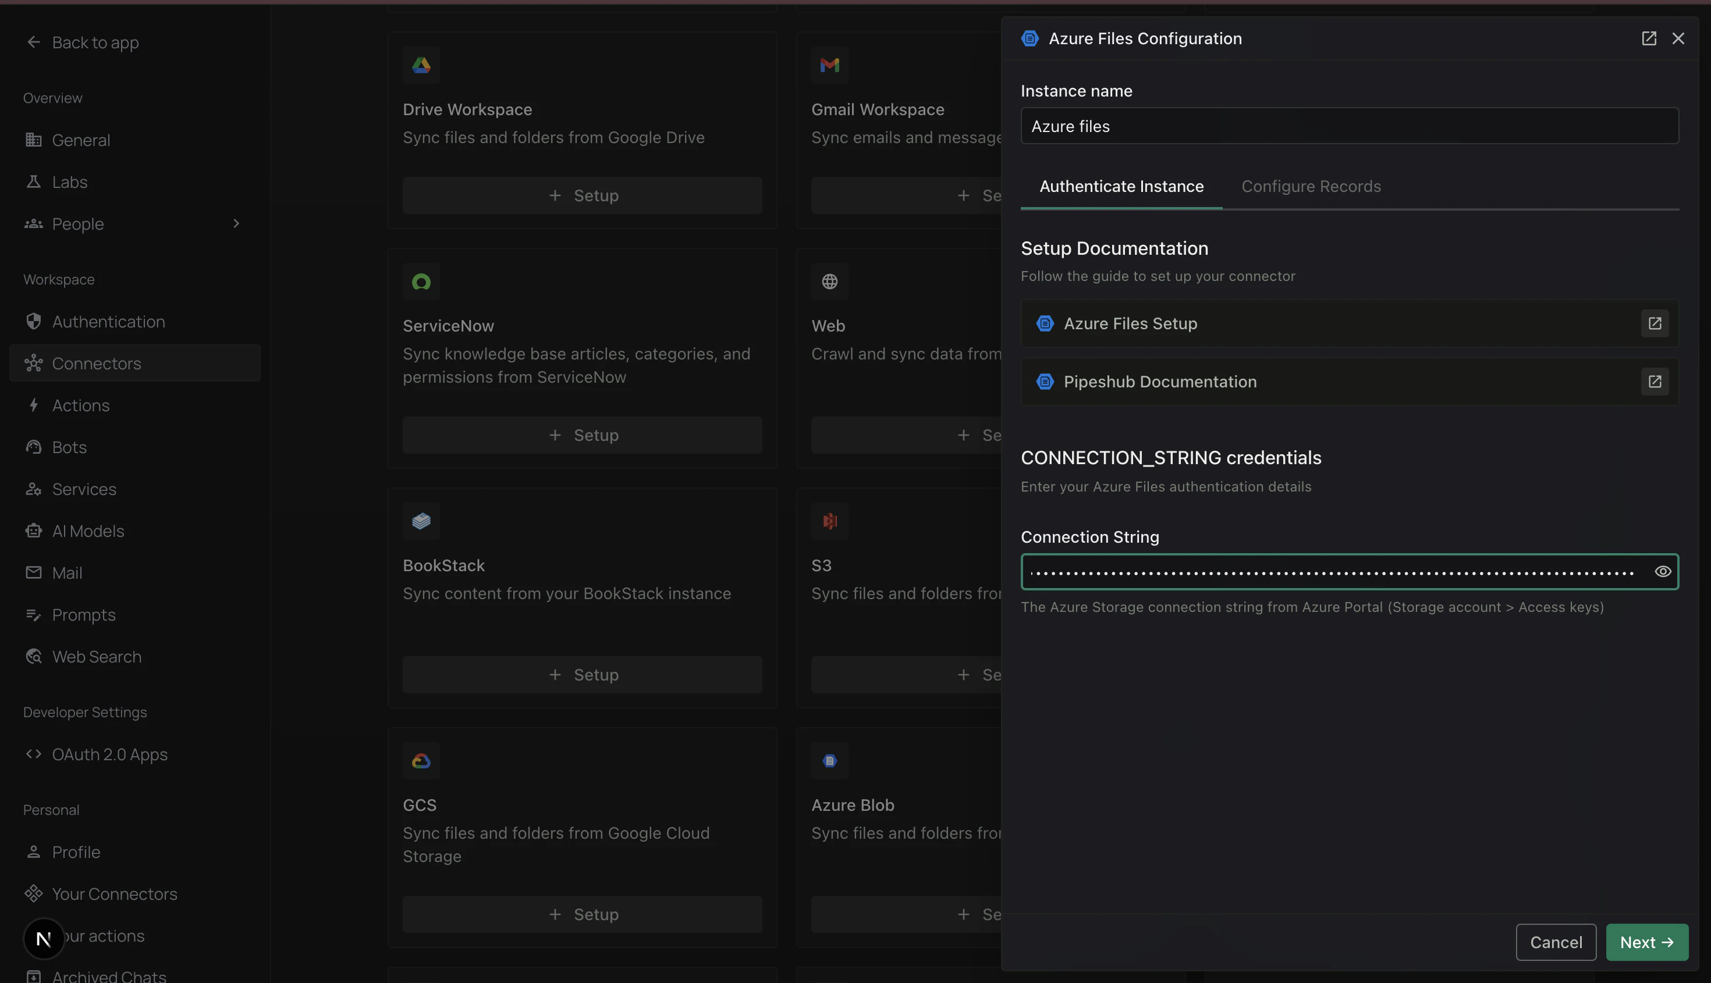Screen dimensions: 1711x983
Task: Cancel the Azure Files configuration
Action: (1556, 942)
